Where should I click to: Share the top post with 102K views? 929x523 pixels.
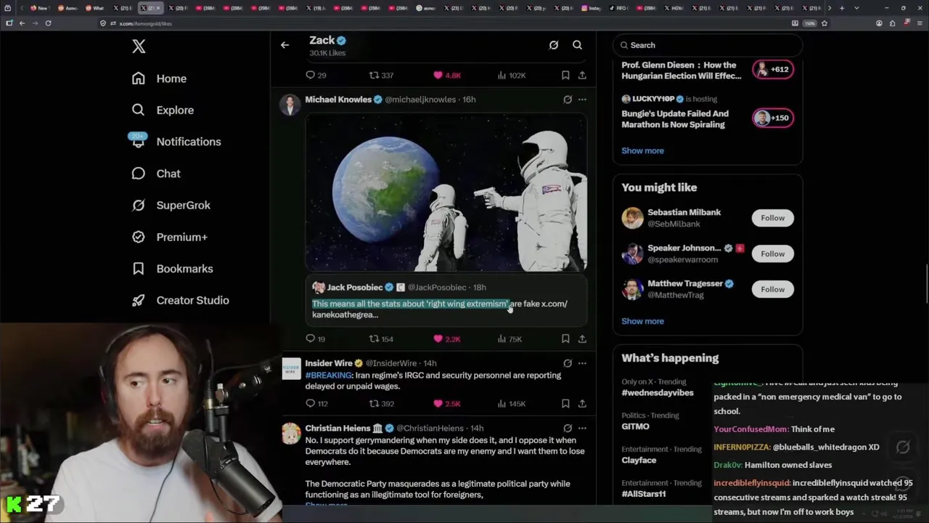coord(582,75)
